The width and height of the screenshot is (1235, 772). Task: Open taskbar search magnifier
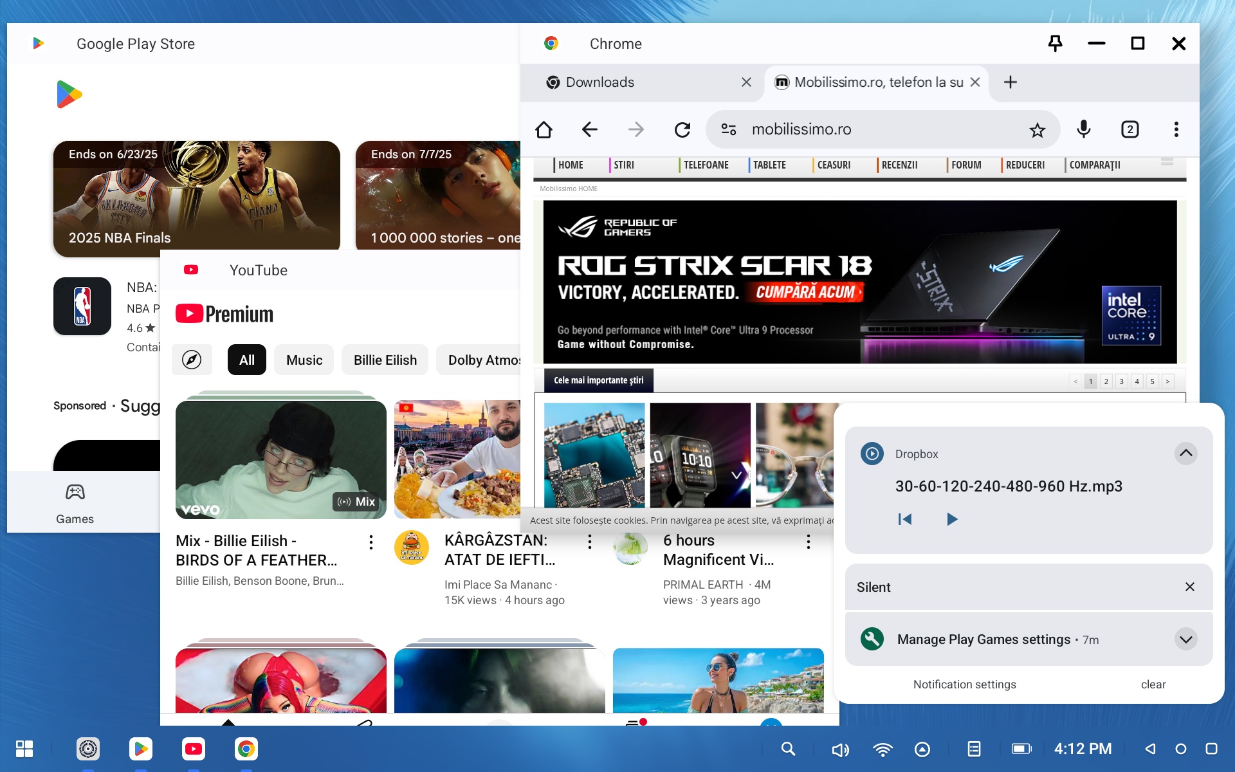tap(788, 749)
